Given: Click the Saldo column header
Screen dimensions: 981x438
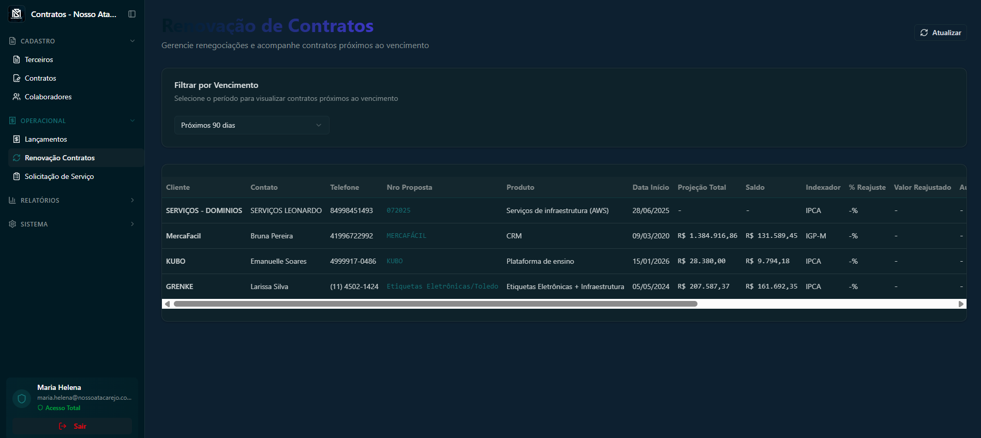Looking at the screenshot, I should coord(755,187).
